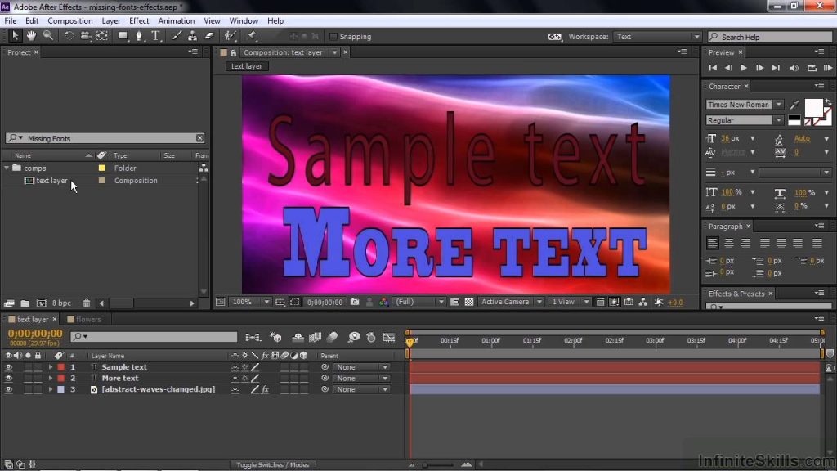Expand the More text layer properties
The image size is (837, 471).
point(51,378)
